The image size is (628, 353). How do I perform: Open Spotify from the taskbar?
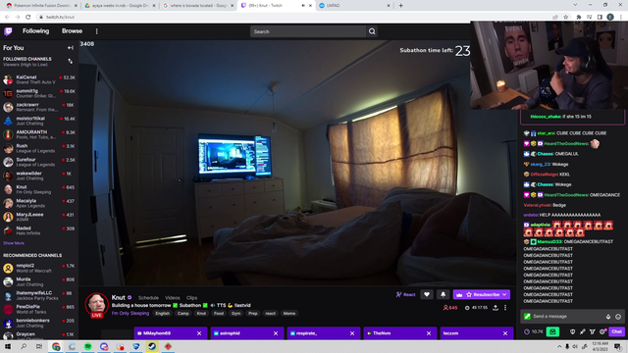(87, 346)
